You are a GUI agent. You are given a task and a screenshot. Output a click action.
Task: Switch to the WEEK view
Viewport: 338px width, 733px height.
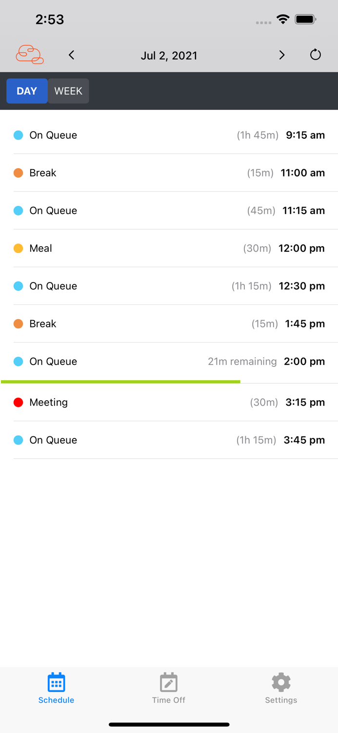(68, 91)
